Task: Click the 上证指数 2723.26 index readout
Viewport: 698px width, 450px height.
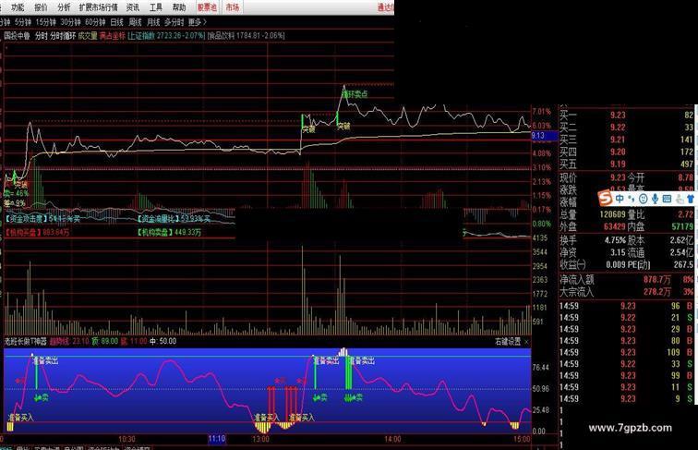Action: [166, 36]
